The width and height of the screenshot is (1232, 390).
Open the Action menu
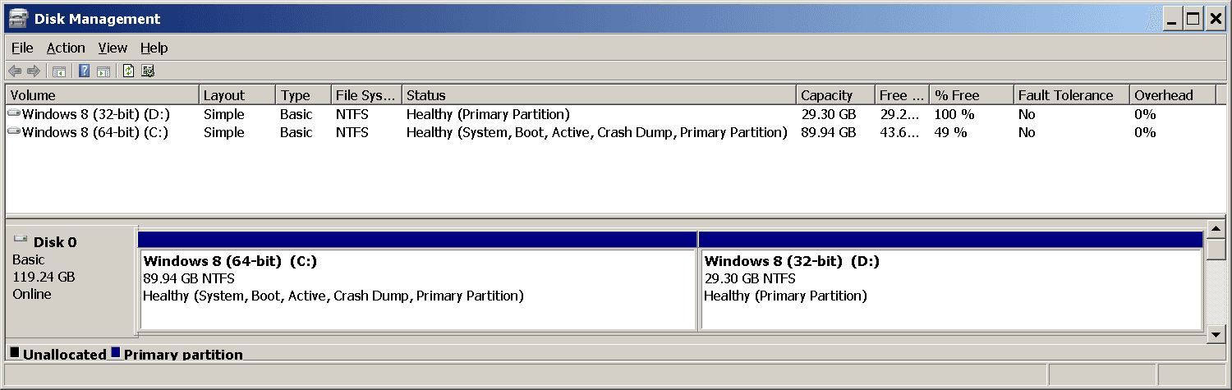[x=66, y=48]
